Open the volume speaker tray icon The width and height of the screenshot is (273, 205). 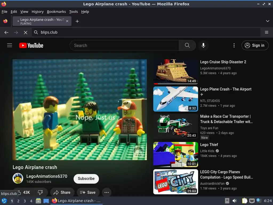(x=235, y=201)
